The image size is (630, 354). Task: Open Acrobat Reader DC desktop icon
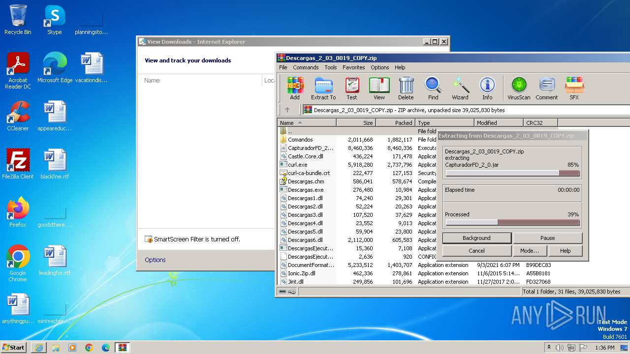pyautogui.click(x=18, y=71)
